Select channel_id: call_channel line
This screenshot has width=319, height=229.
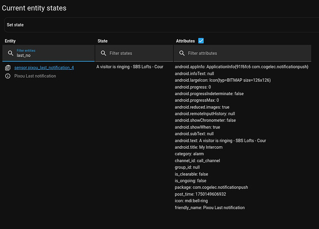click(197, 161)
